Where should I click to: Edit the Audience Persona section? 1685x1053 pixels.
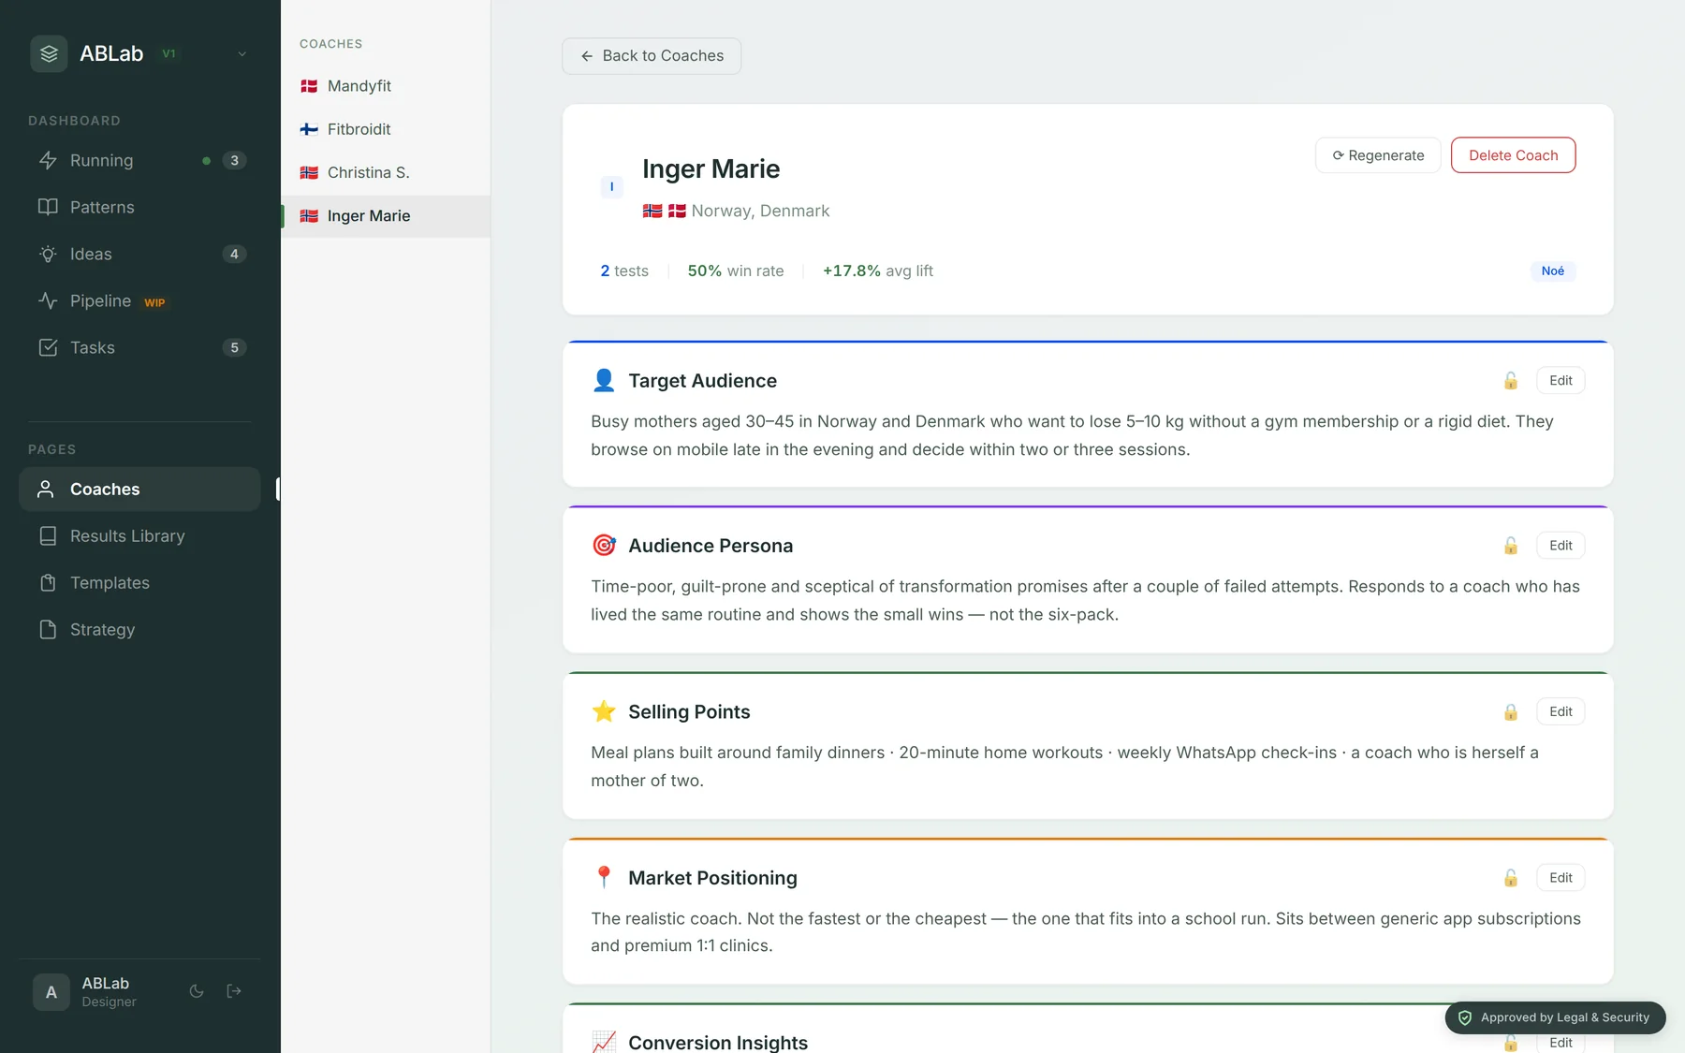tap(1560, 546)
